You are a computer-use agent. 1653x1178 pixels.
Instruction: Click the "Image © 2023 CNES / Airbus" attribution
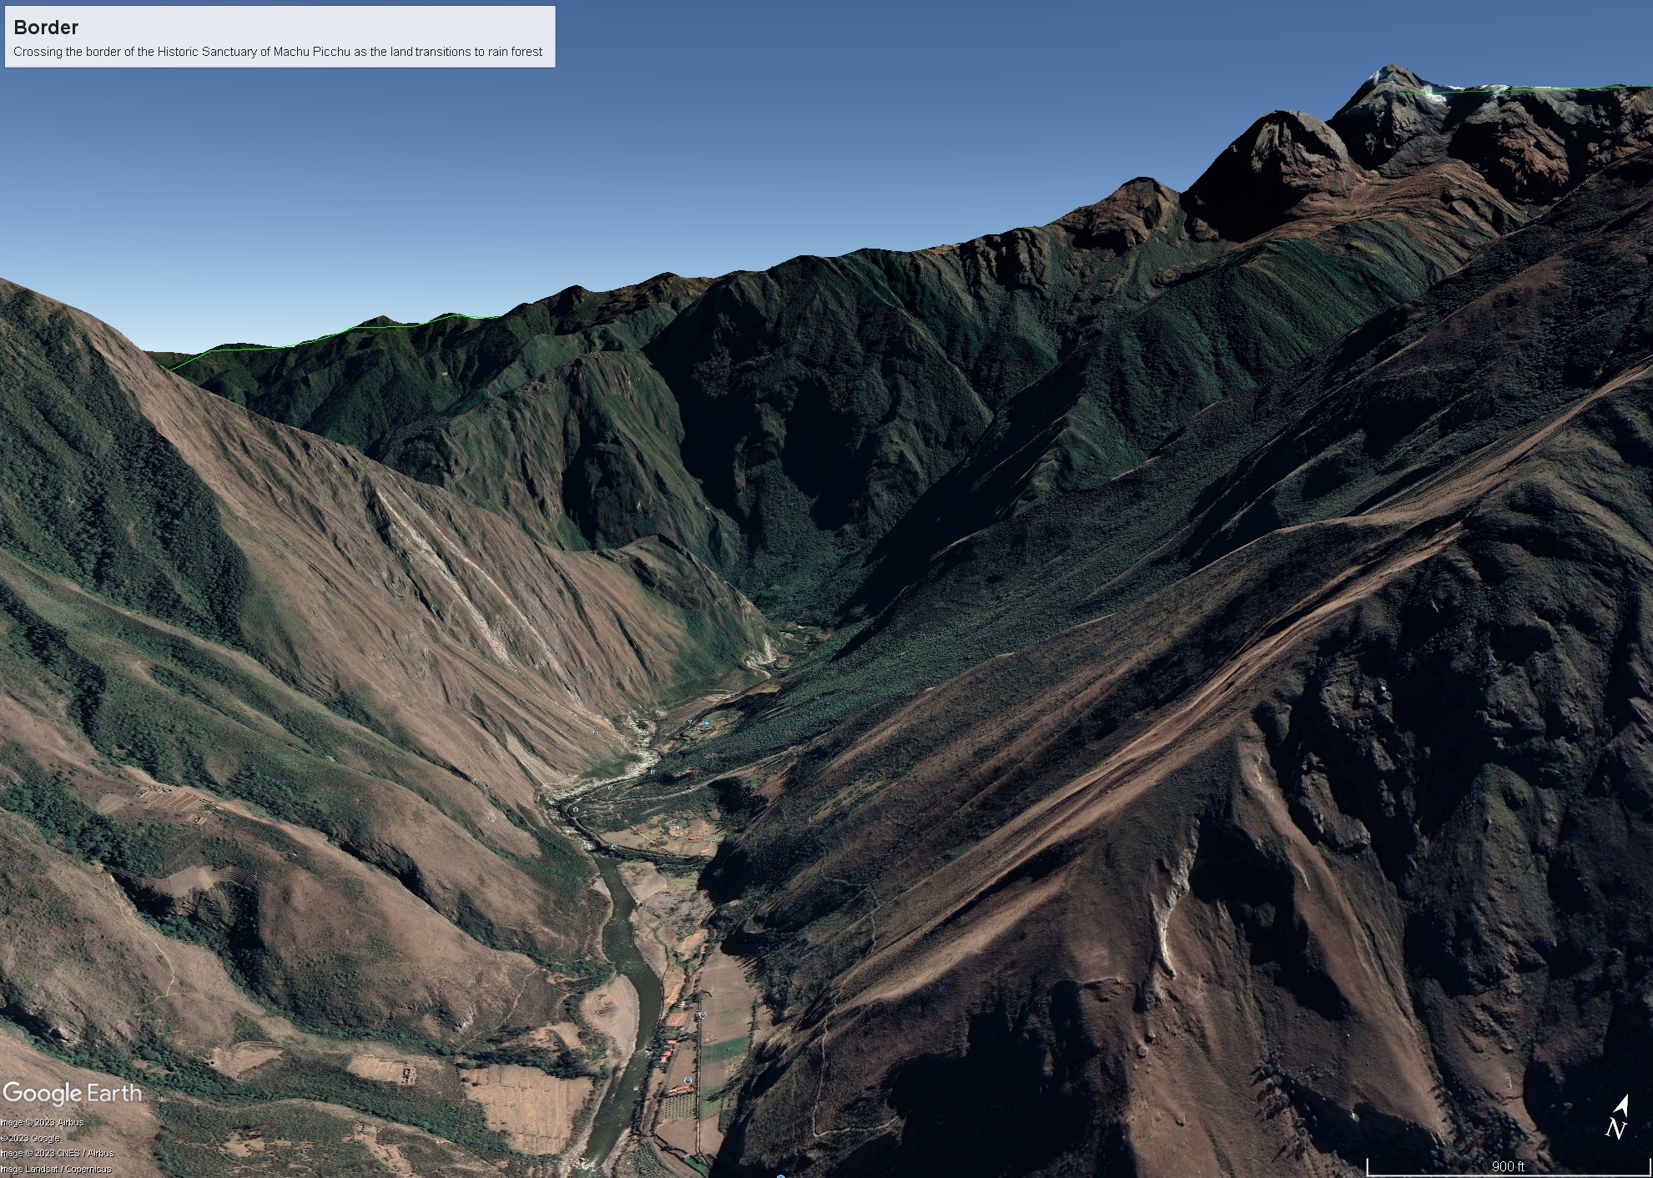pos(57,1154)
